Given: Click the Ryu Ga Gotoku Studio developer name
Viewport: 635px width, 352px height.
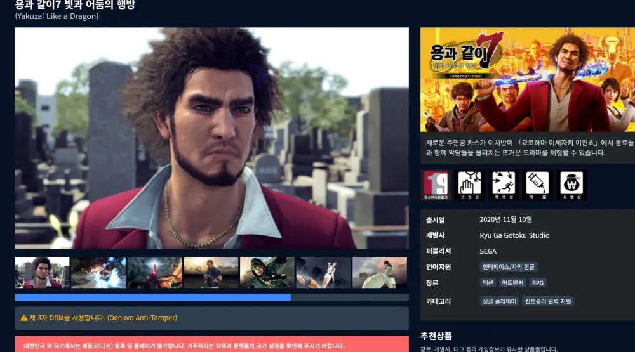Looking at the screenshot, I should point(514,235).
